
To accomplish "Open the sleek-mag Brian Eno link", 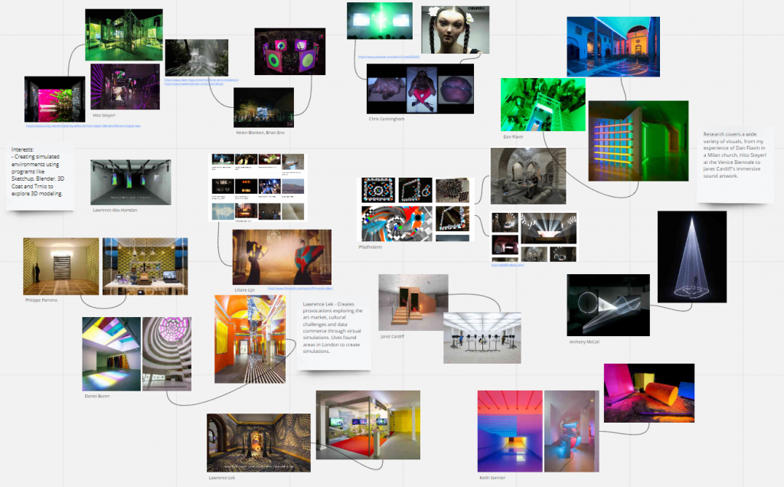I will pos(201,80).
